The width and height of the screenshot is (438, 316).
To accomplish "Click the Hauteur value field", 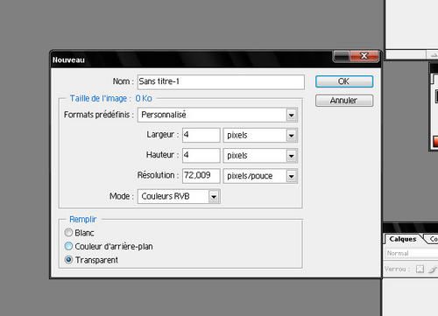I will [201, 155].
